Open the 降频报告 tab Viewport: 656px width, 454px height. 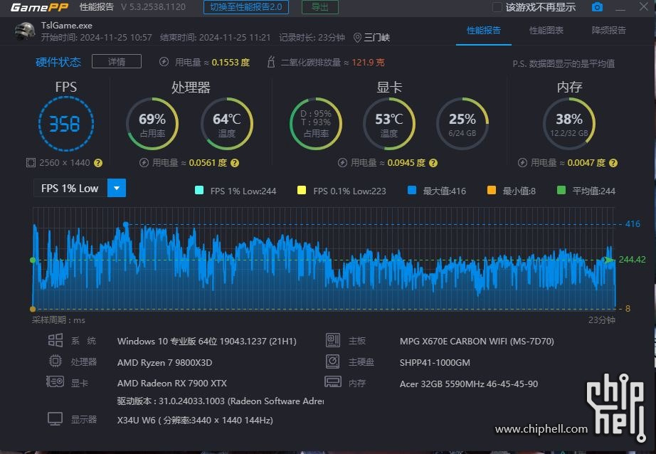tap(609, 31)
